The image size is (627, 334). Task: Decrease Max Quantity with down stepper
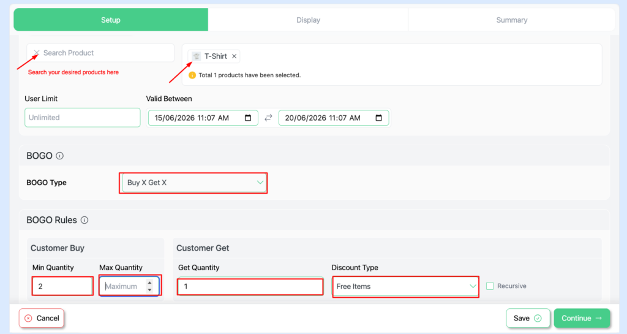[149, 290]
